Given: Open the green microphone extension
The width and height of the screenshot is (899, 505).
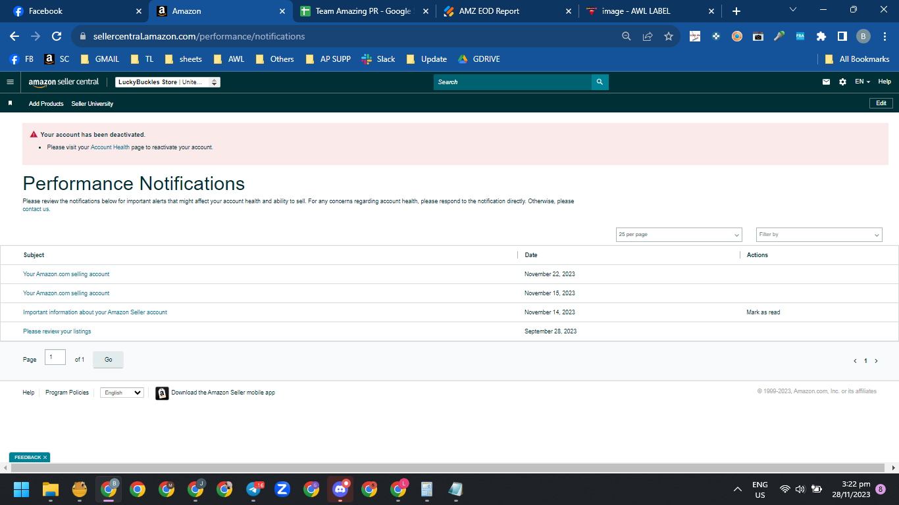Looking at the screenshot, I should click(779, 36).
